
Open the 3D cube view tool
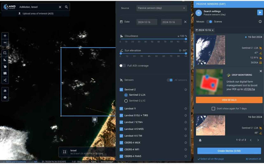[5, 97]
